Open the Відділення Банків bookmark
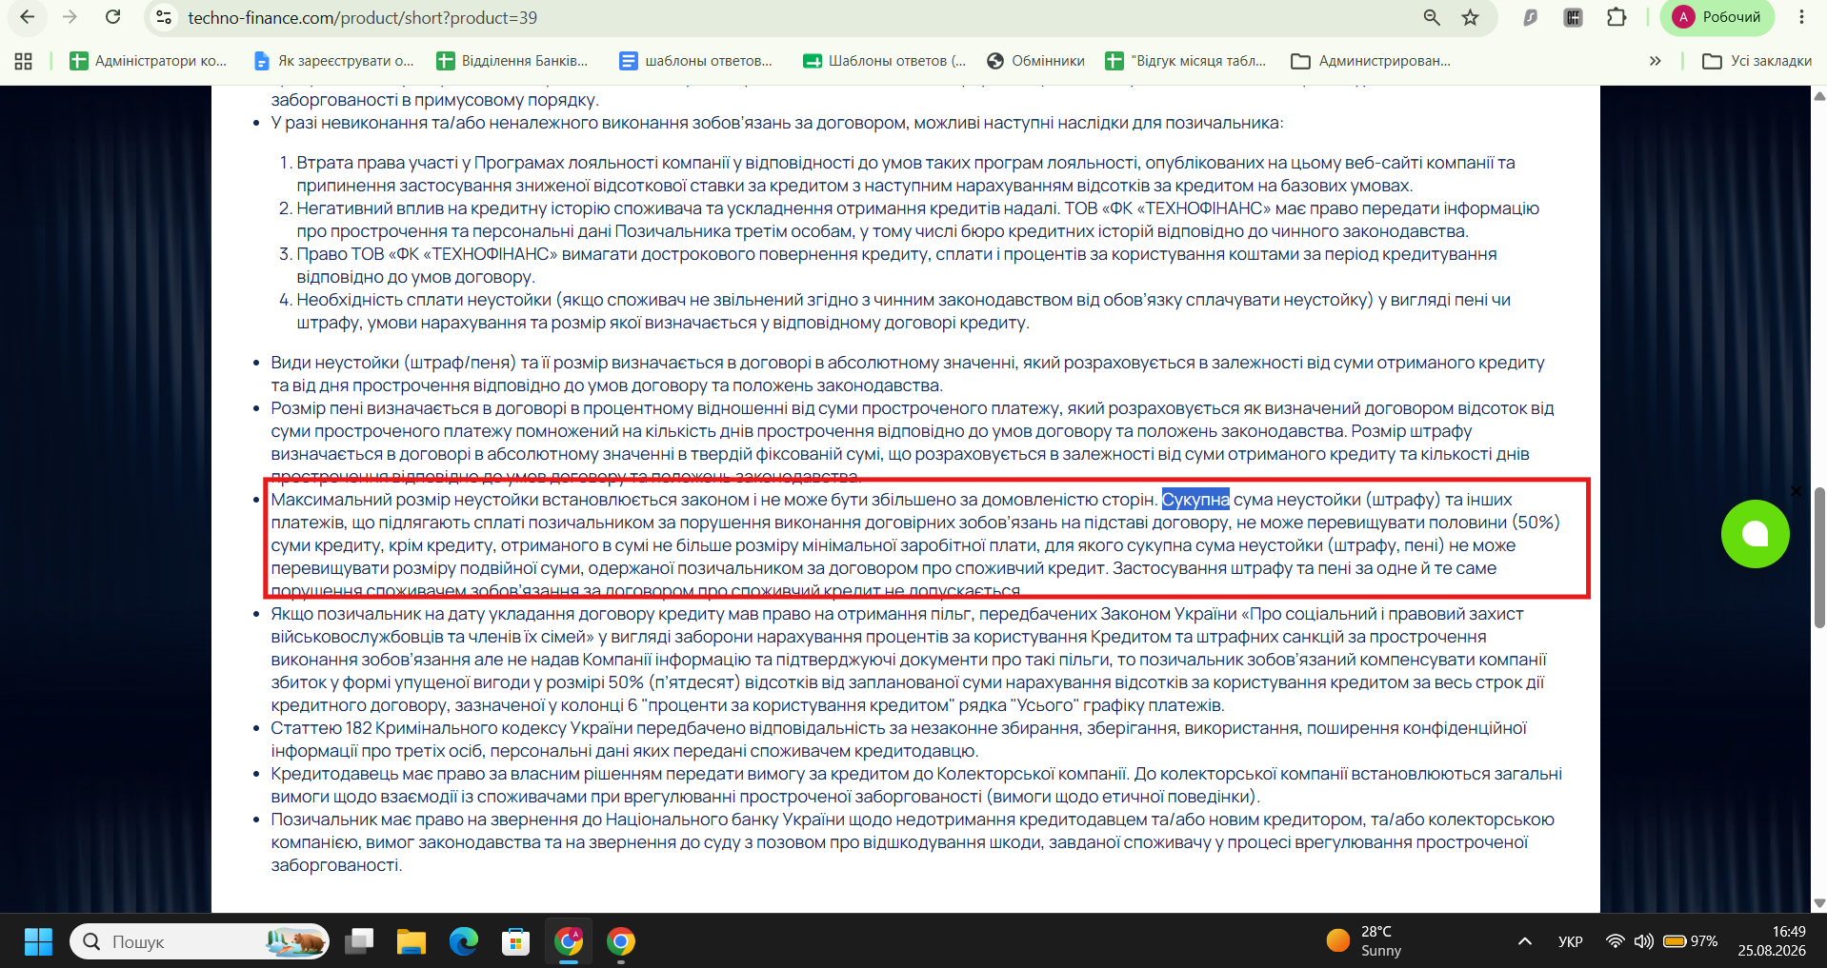 point(512,61)
